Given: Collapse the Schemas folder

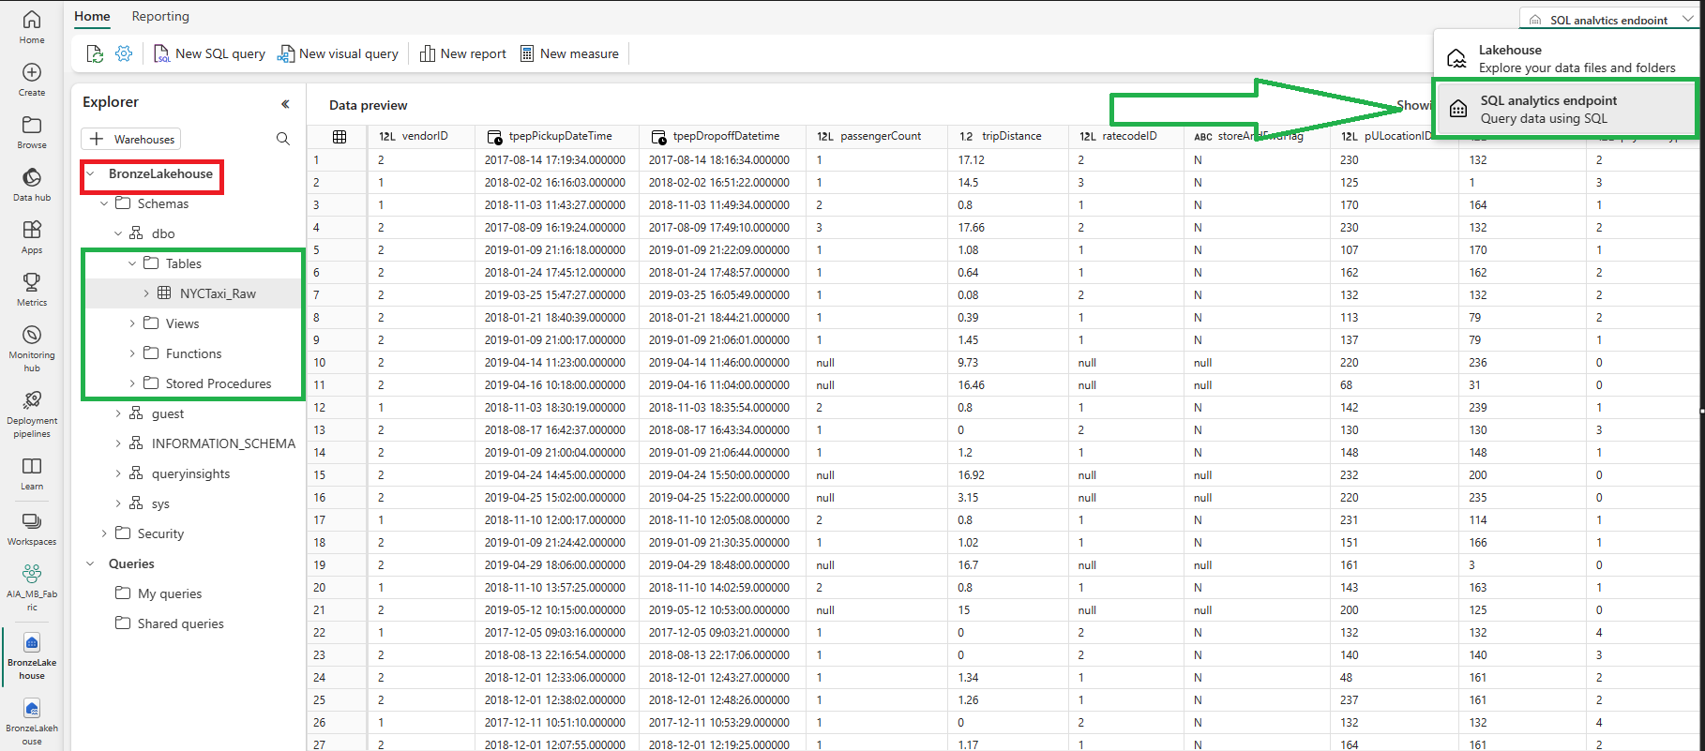Looking at the screenshot, I should (x=104, y=203).
